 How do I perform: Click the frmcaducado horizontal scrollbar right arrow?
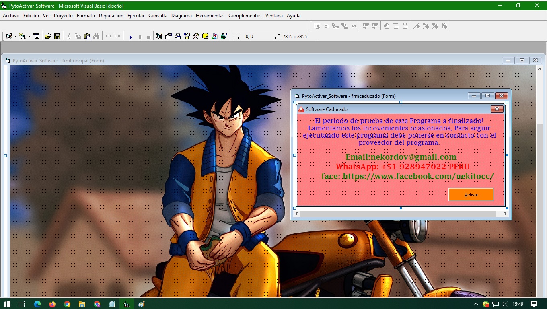point(506,214)
